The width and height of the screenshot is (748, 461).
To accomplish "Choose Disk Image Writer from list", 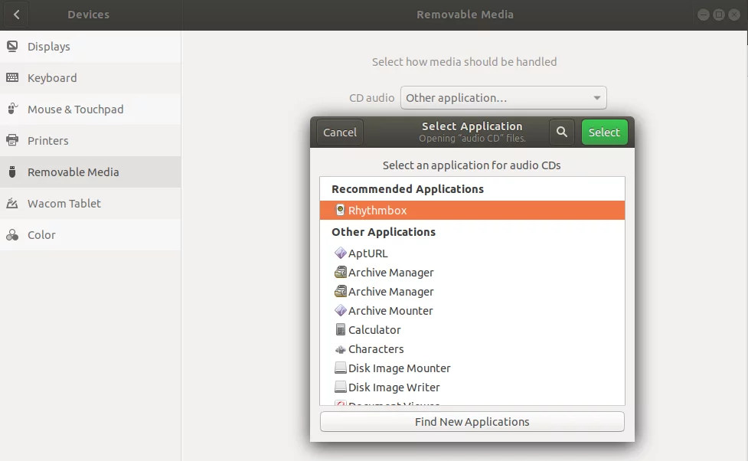I will 394,387.
